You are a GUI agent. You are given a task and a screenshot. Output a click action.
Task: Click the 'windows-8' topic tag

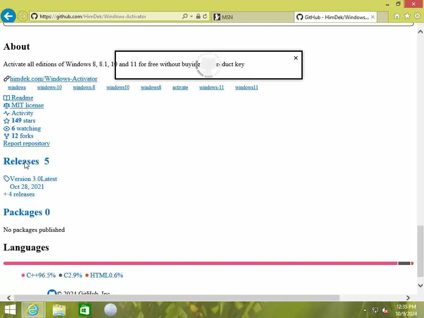[84, 87]
